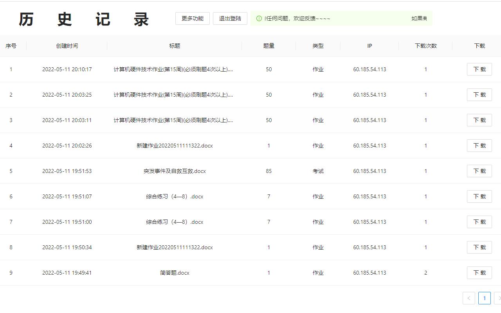
Task: Click the next page arrow
Action: (x=500, y=298)
